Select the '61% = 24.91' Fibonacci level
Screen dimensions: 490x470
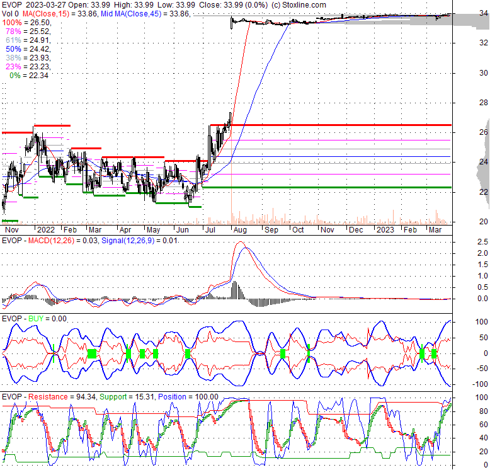coord(28,40)
